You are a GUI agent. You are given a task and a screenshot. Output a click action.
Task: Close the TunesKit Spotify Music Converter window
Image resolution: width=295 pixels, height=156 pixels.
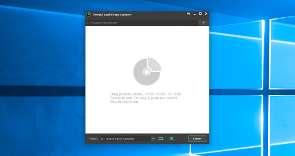[206, 13]
